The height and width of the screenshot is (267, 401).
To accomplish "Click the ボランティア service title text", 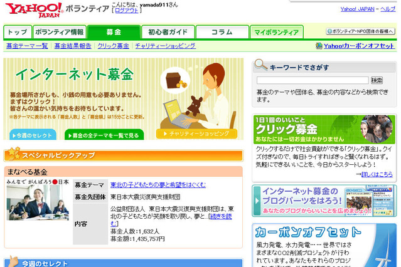I will pyautogui.click(x=87, y=9).
